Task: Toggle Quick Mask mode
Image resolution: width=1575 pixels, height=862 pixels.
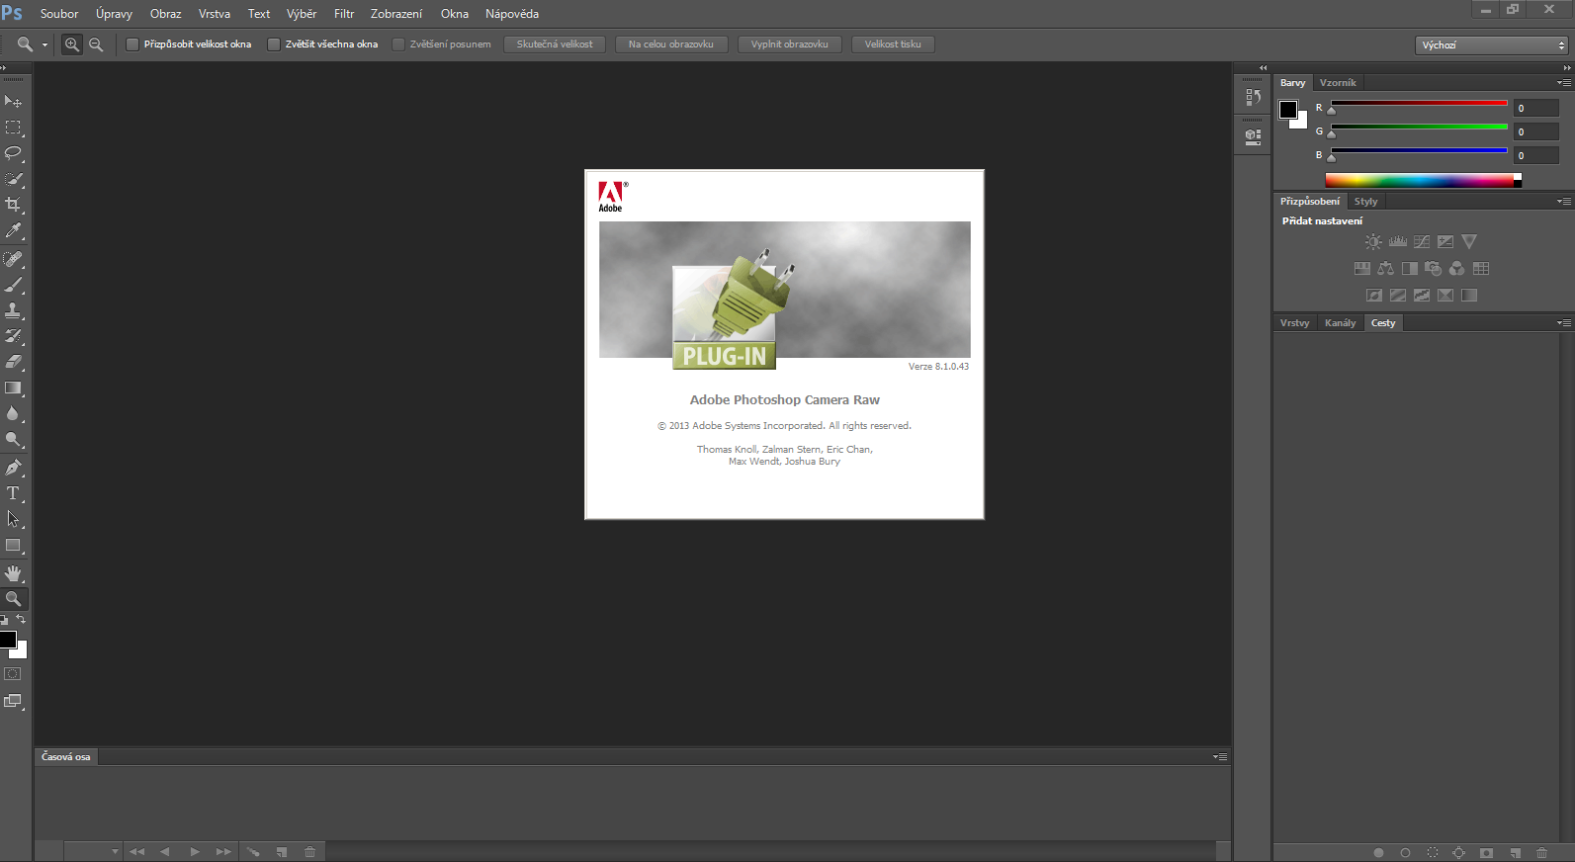Action: (x=13, y=674)
